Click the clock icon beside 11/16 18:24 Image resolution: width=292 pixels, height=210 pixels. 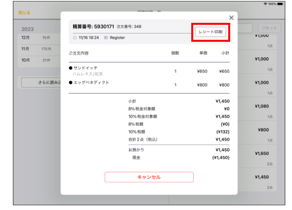(x=74, y=37)
